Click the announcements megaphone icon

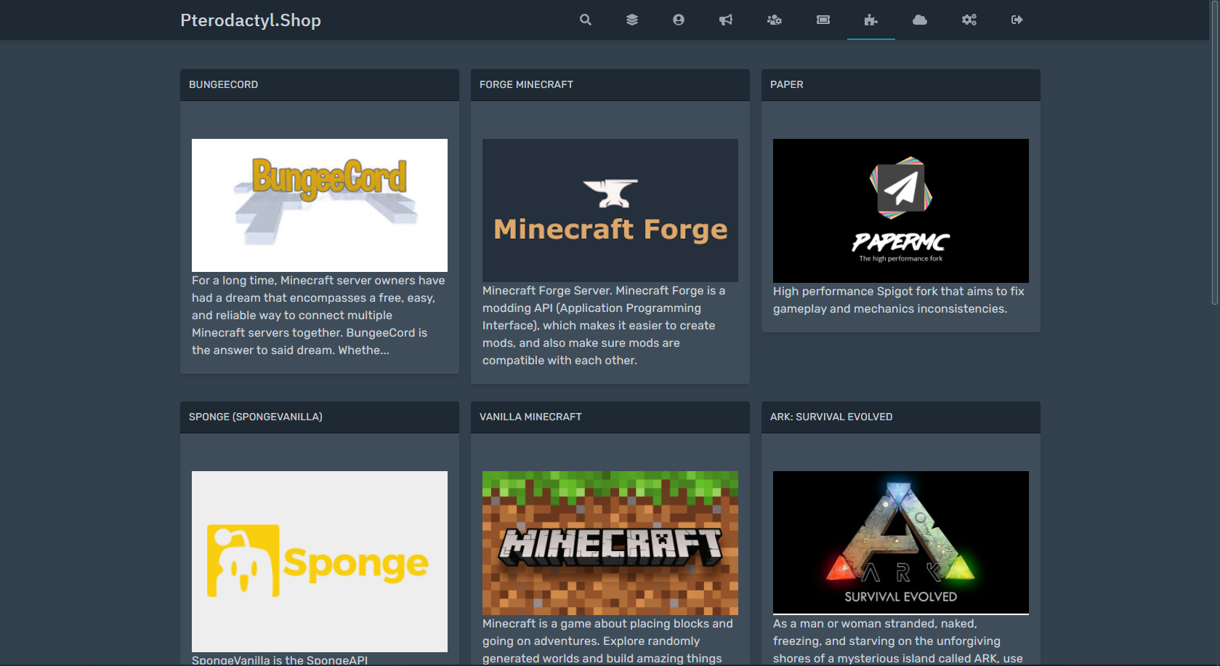click(x=725, y=20)
